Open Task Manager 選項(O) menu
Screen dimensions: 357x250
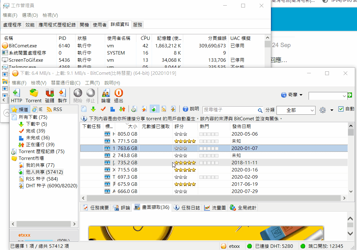(30, 15)
